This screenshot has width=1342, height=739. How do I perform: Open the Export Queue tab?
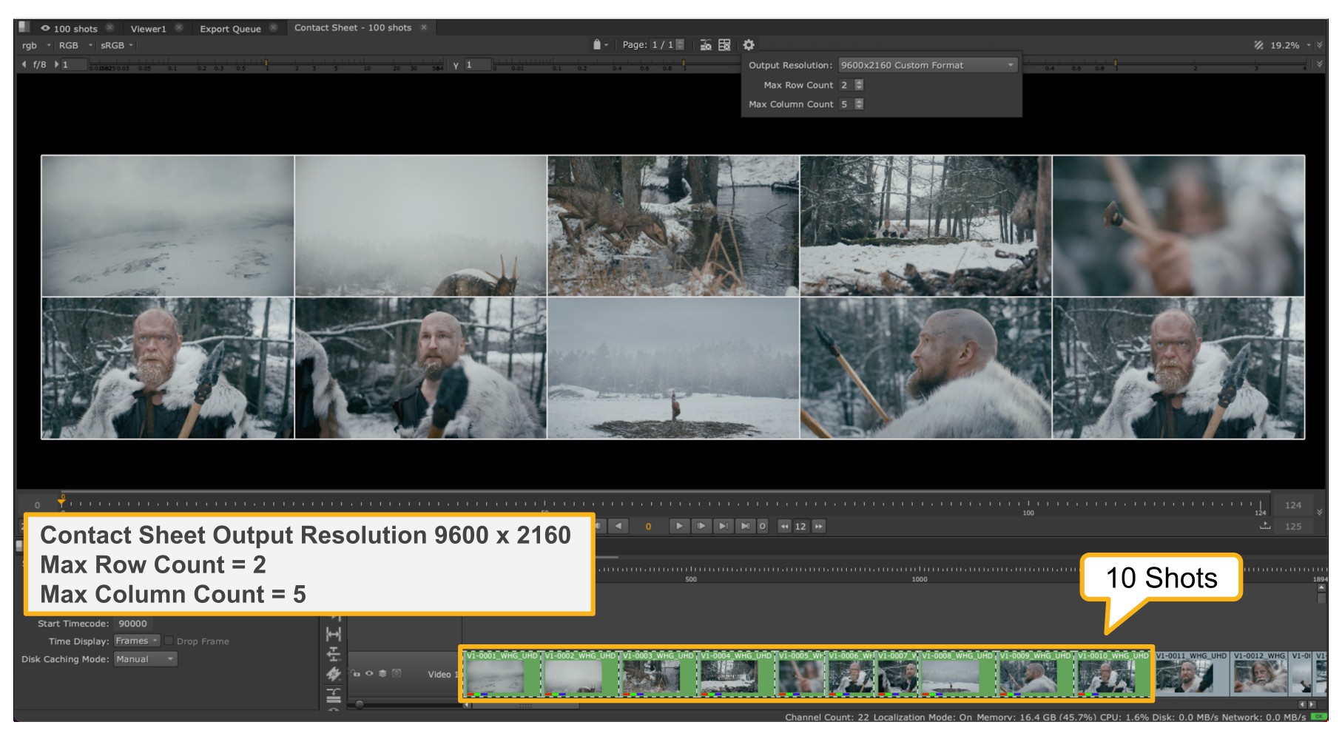click(x=230, y=29)
